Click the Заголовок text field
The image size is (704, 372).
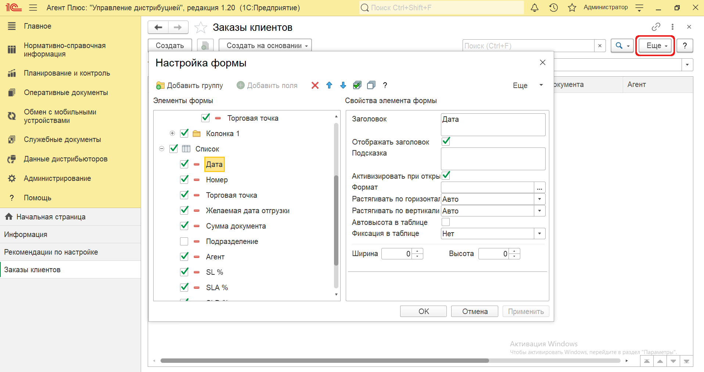493,125
